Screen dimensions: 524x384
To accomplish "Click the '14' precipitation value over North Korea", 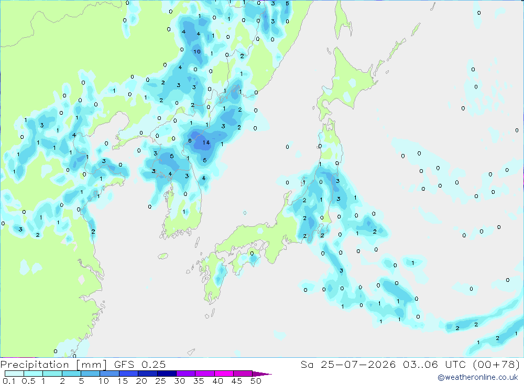I will pos(206,142).
